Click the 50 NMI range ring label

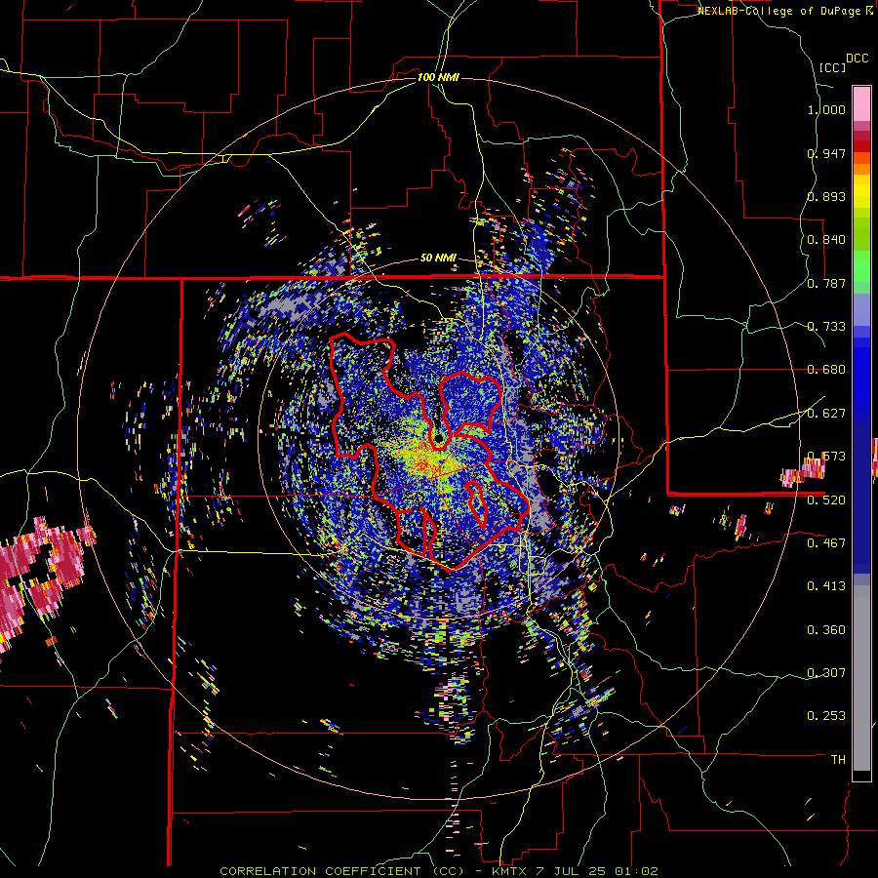438,258
